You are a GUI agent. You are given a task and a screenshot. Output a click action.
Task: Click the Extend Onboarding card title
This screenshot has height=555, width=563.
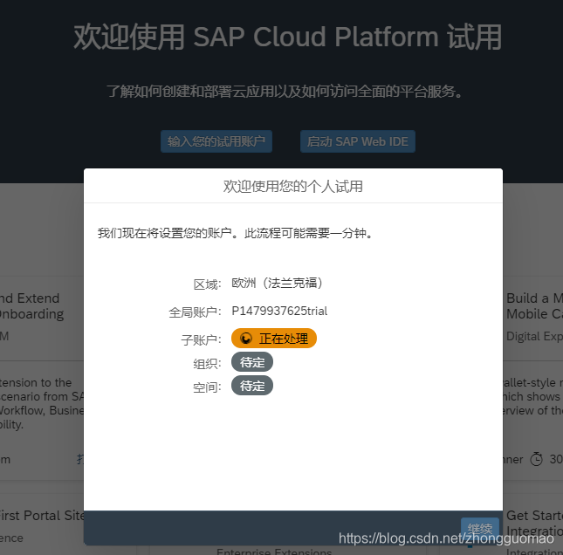pyautogui.click(x=31, y=306)
